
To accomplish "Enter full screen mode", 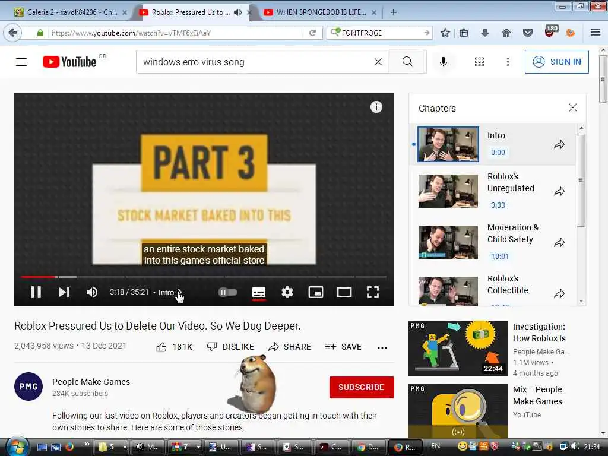I will [x=373, y=292].
